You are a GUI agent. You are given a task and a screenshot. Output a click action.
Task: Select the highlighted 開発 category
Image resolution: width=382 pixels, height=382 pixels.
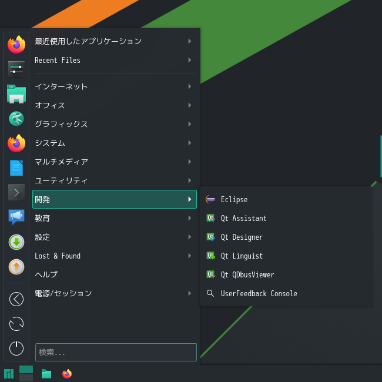(x=115, y=199)
